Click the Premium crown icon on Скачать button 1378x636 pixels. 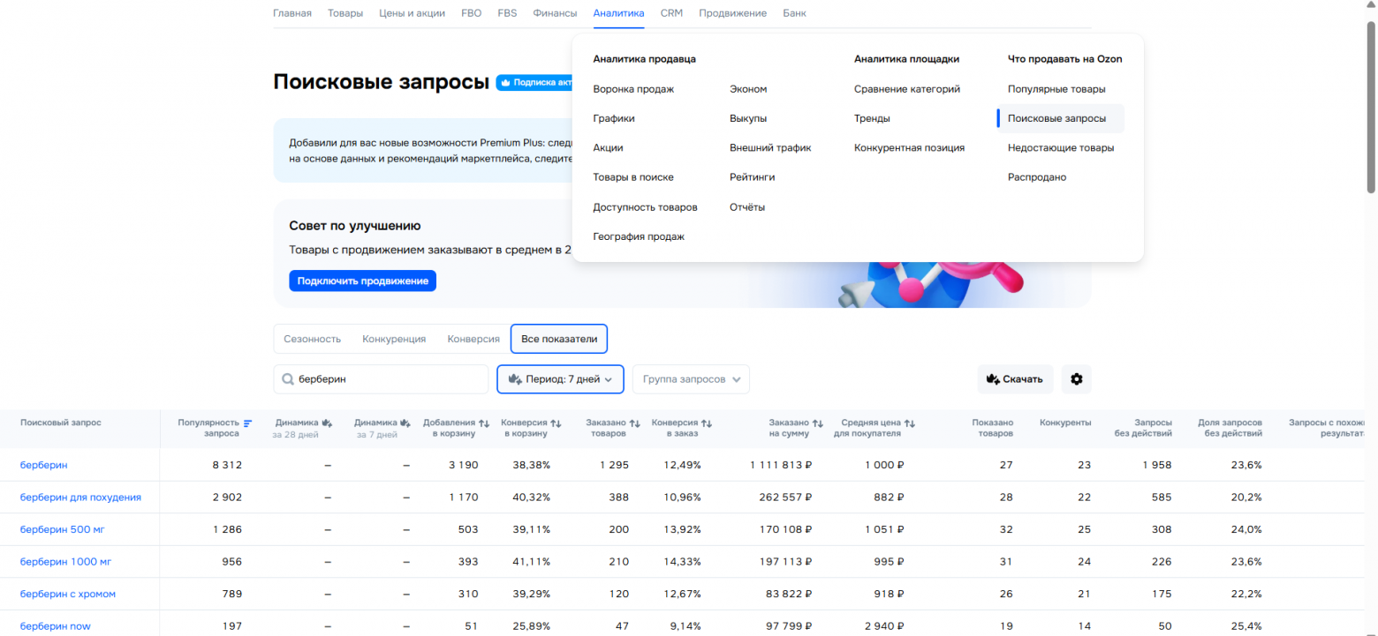point(993,378)
